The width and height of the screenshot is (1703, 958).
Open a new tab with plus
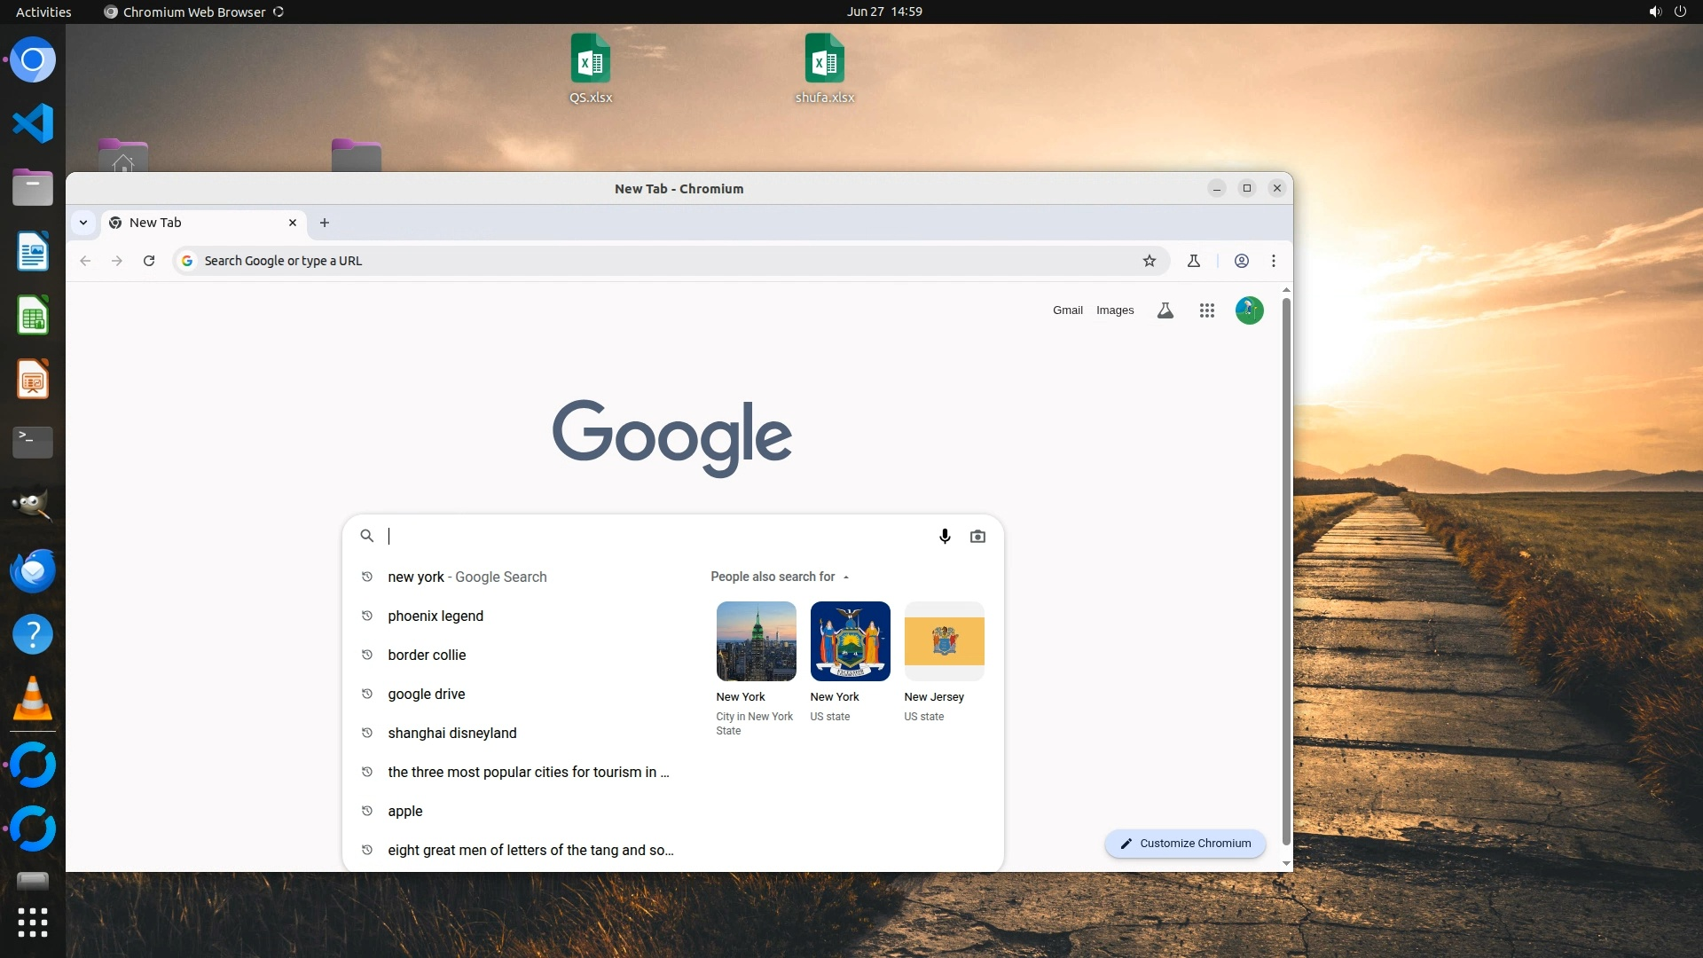[325, 223]
